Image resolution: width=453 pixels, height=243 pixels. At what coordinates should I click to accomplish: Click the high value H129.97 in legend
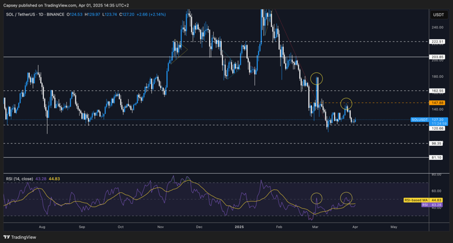(92, 14)
